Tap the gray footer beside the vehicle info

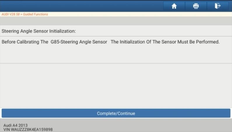tap(142, 125)
